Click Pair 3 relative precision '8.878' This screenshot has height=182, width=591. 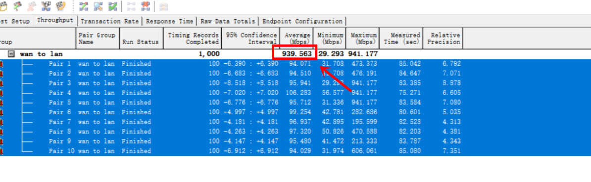(x=451, y=83)
